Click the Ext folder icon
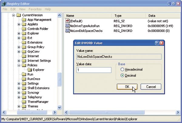Viewport: 182px width, 123px height. (24, 38)
